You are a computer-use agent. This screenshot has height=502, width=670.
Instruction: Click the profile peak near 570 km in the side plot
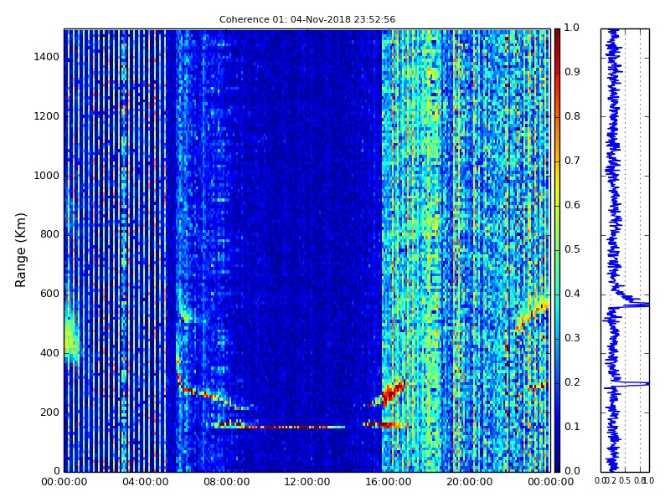pyautogui.click(x=636, y=304)
